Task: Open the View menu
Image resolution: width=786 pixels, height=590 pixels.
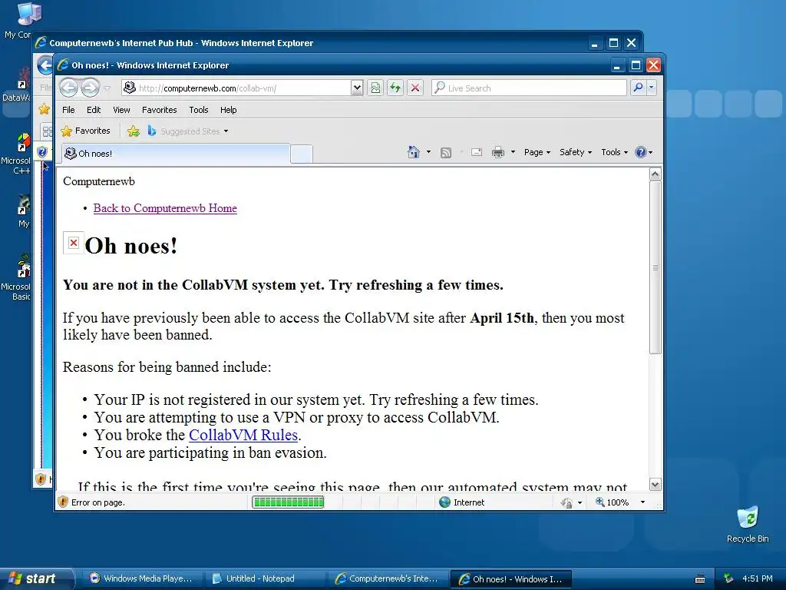Action: point(121,110)
